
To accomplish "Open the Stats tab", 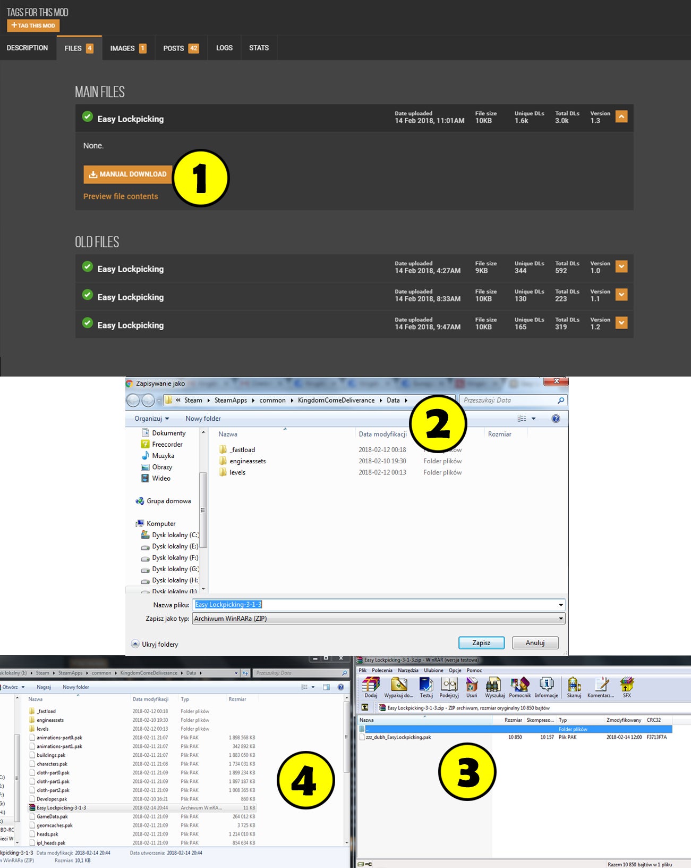I will [x=259, y=48].
